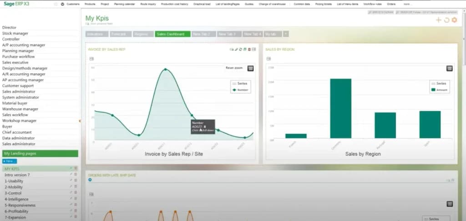Screen dimensions: 466x221
Task: Open Picking tickets menu item
Action: pos(324,4)
